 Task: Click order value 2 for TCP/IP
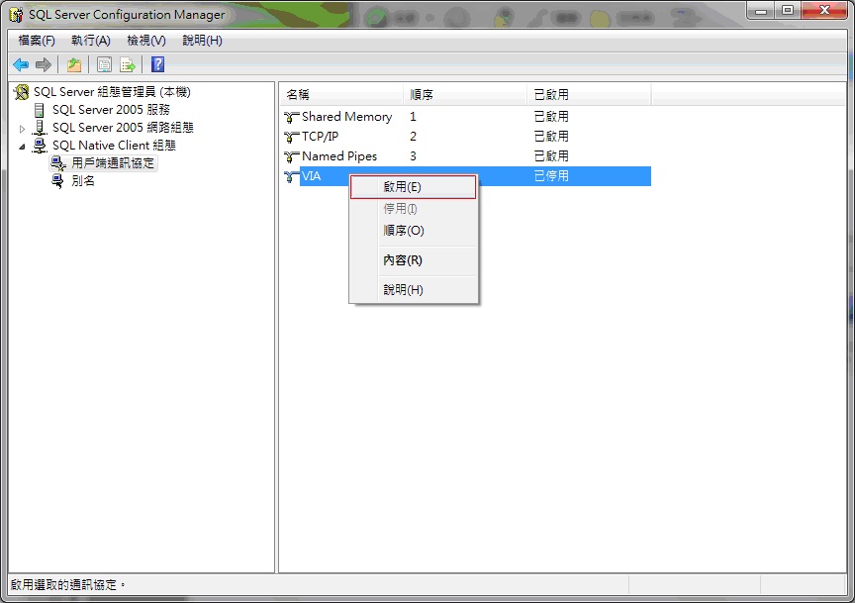coord(413,137)
